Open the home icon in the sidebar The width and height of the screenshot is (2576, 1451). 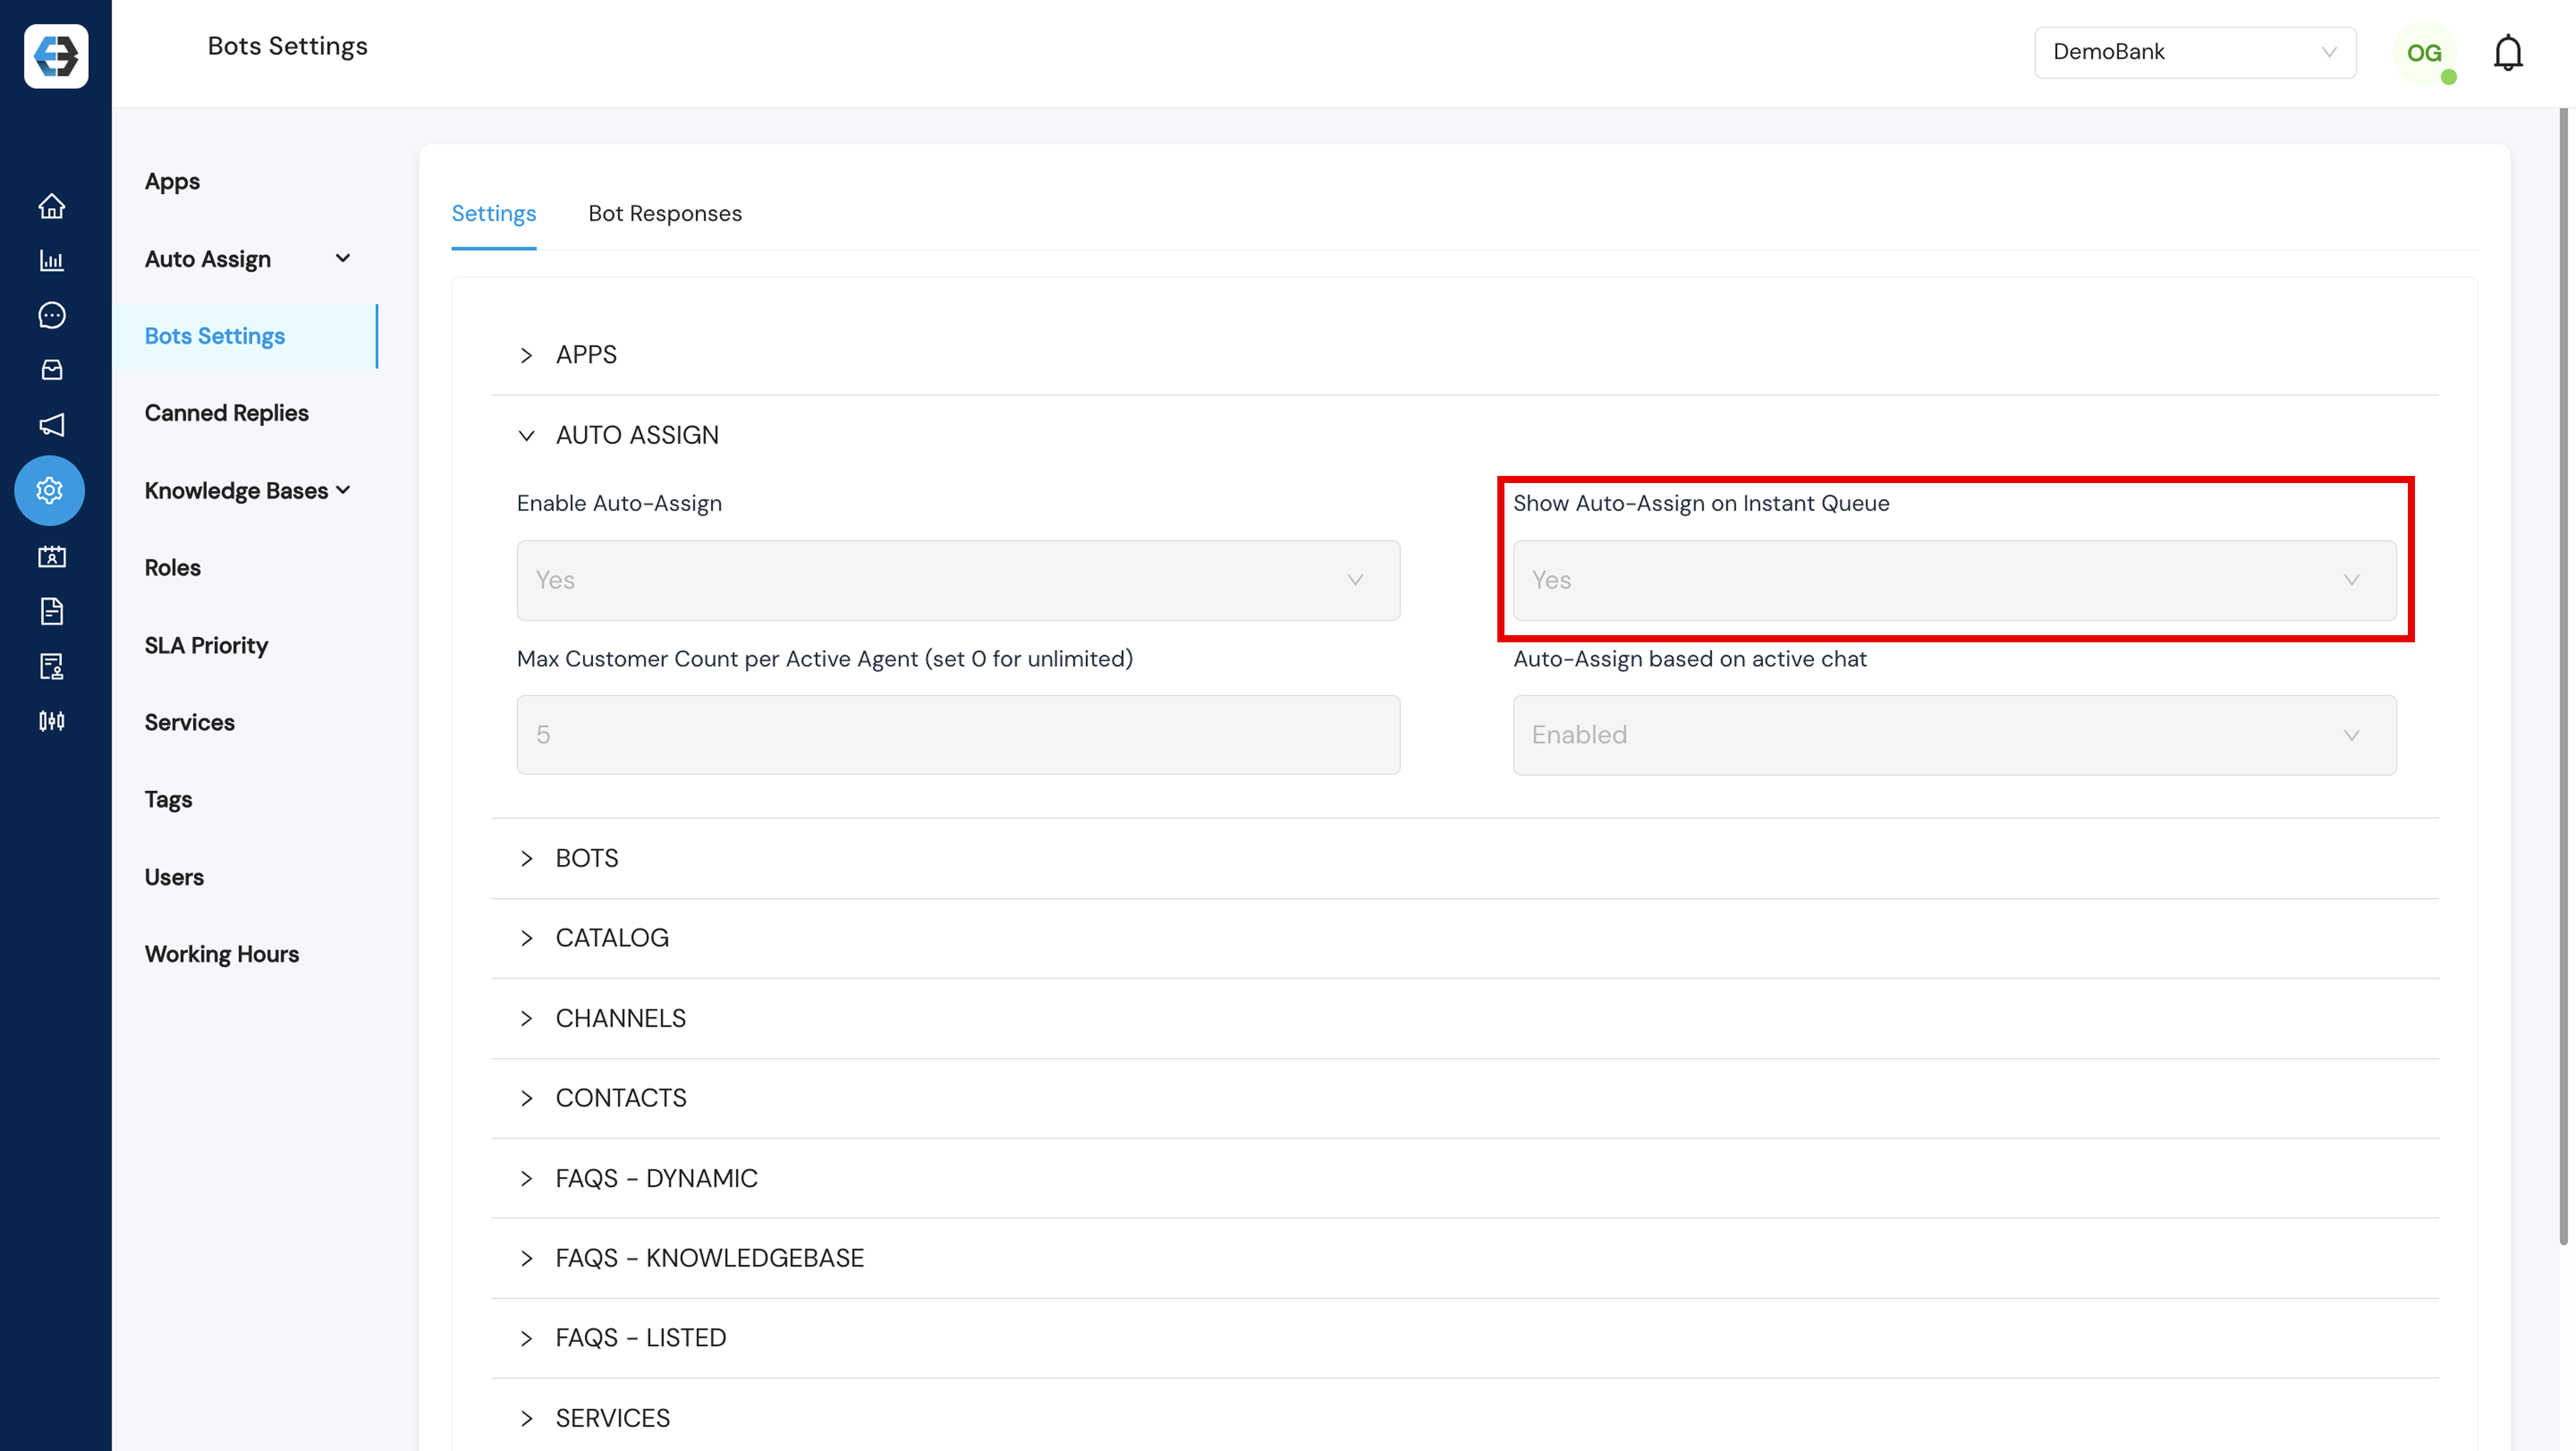(52, 206)
